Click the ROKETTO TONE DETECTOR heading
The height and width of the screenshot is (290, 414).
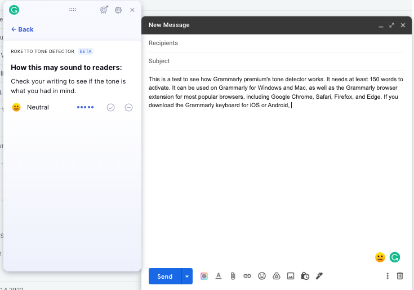point(42,51)
